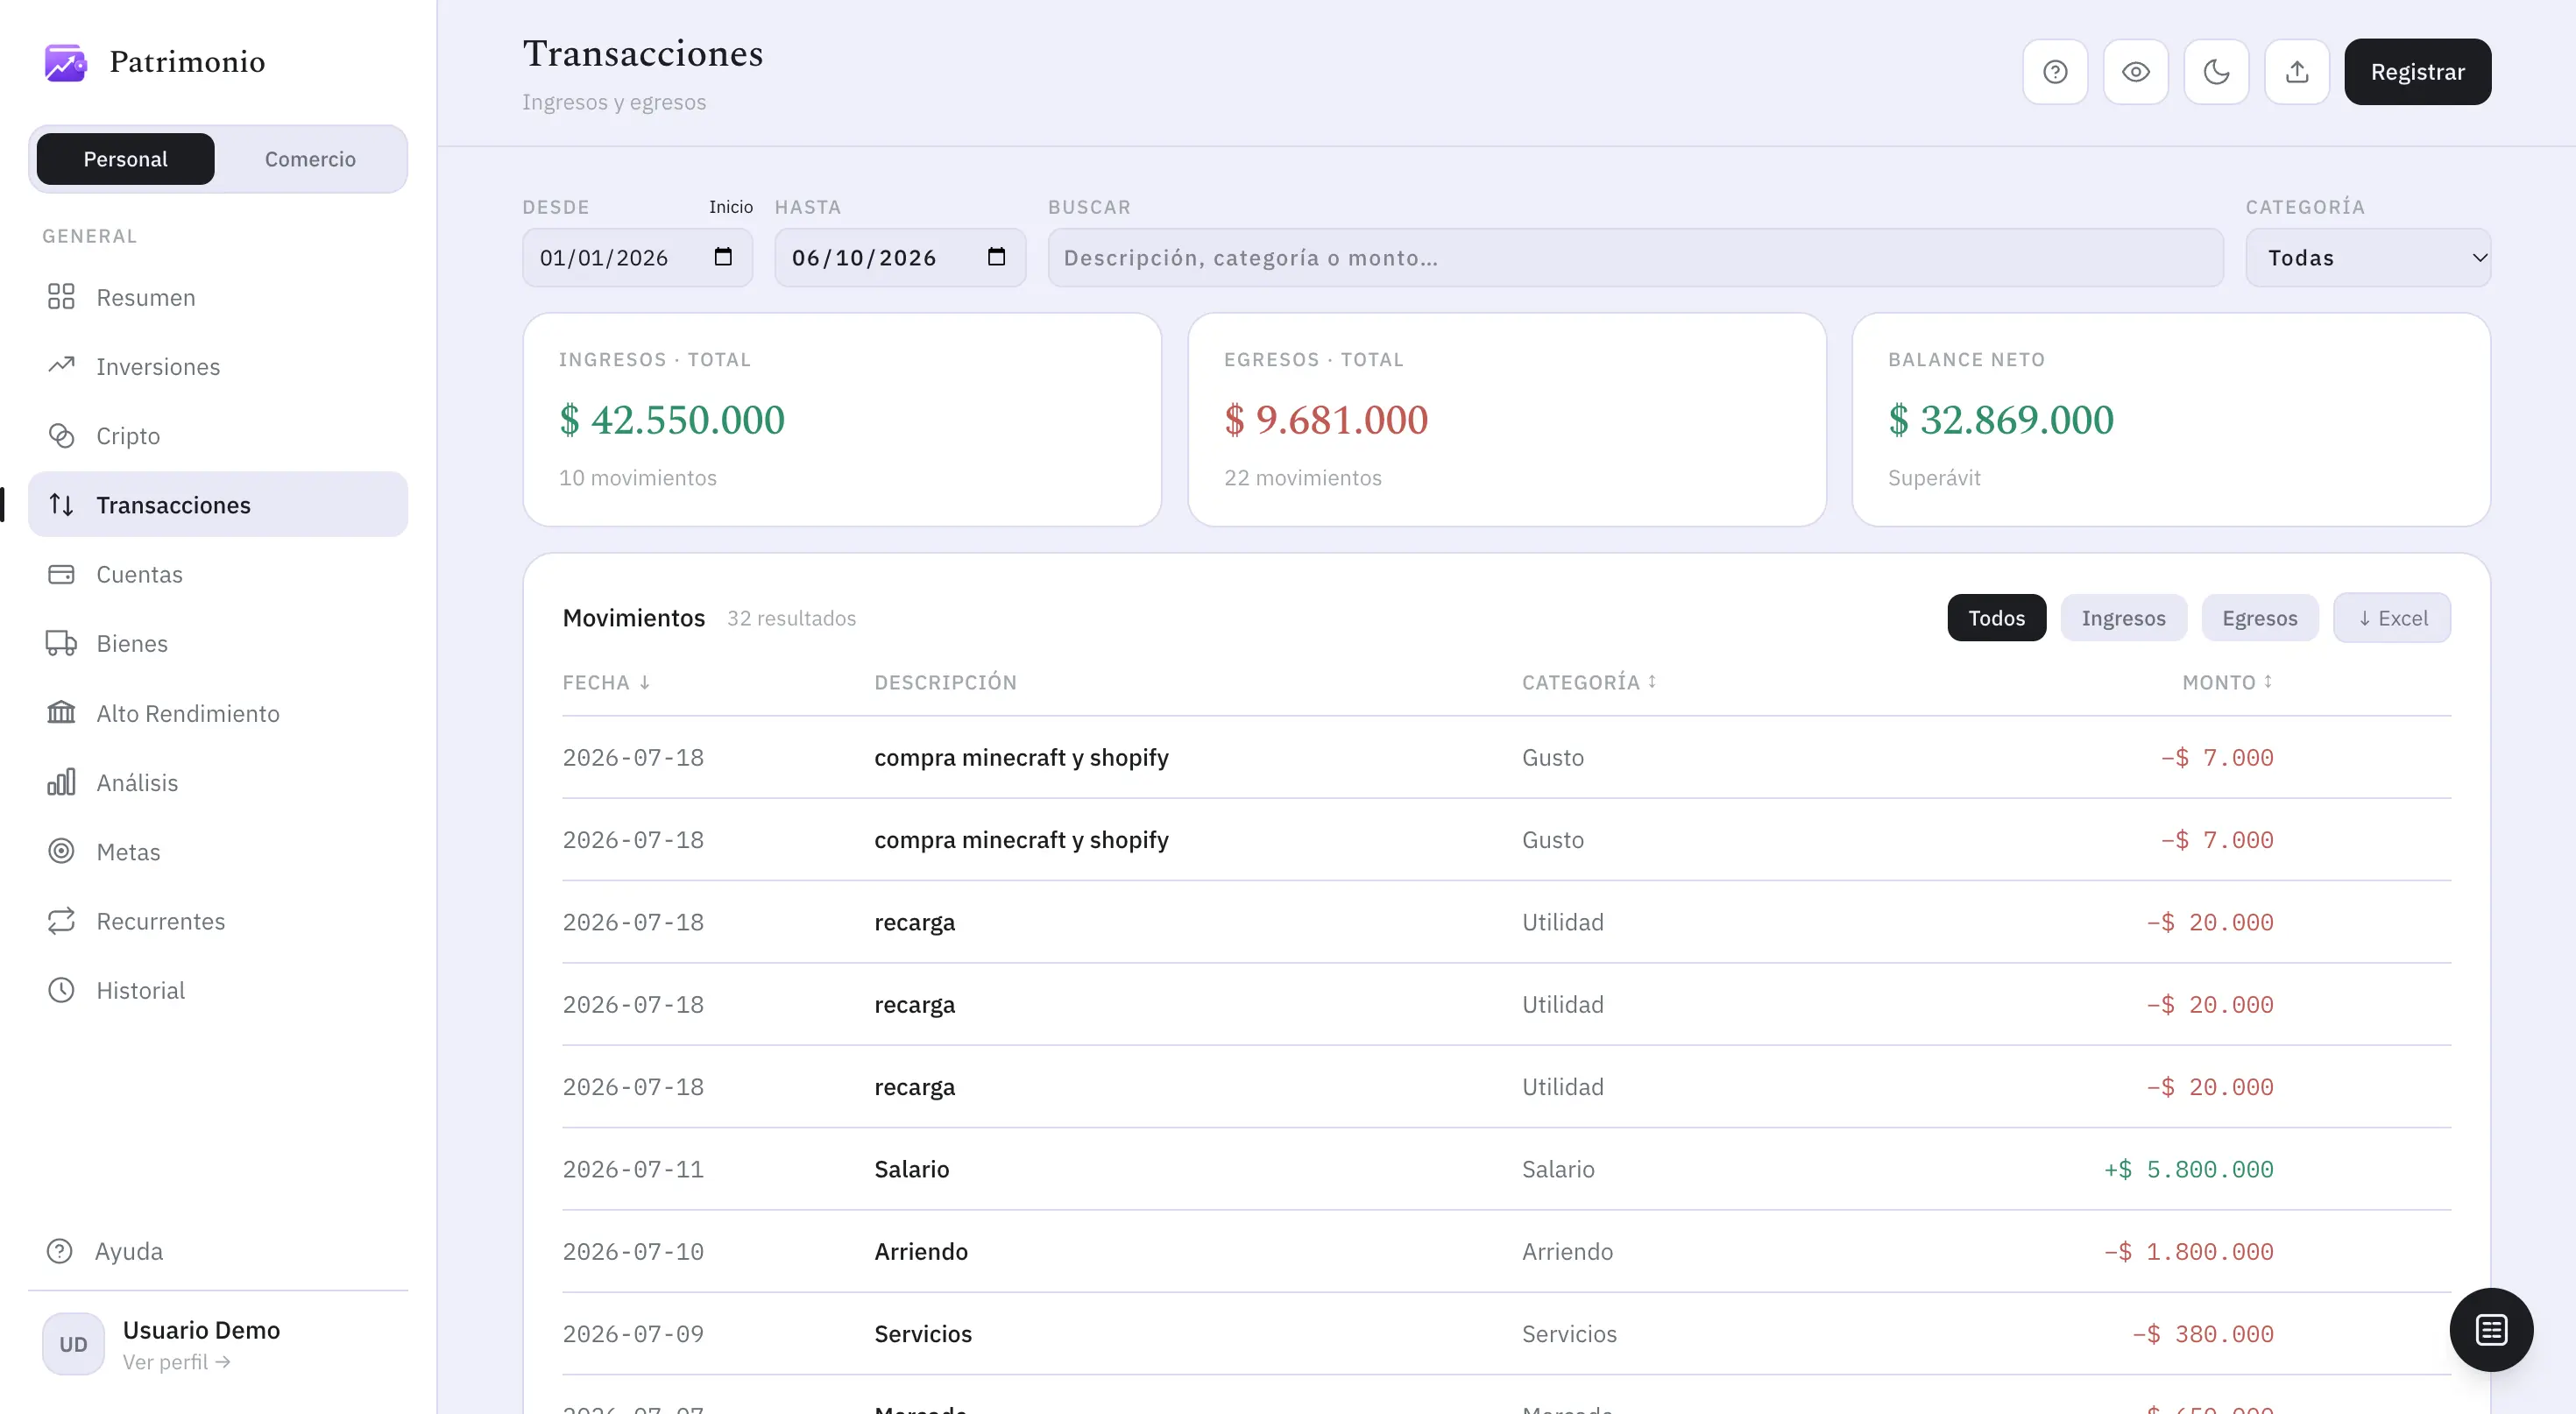Open the help question-mark icon in header
The image size is (2576, 1414).
[2055, 72]
